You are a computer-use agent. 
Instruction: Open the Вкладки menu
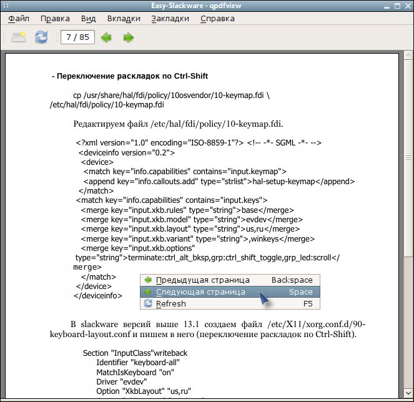124,19
